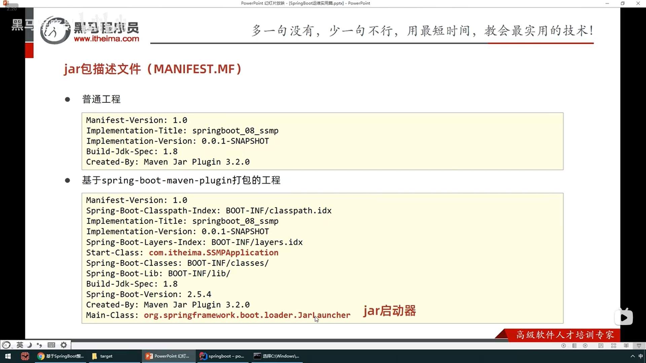
Task: Click Spring-Boot-Classes: BOOT-INF/classes/ line
Action: [177, 263]
